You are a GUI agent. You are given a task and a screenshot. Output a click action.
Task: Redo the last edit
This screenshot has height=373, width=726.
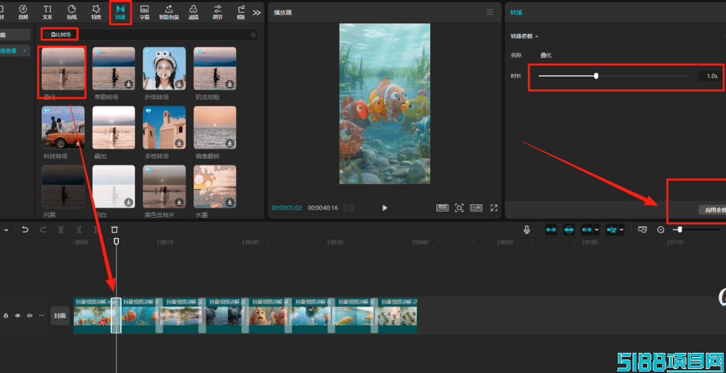pos(43,230)
